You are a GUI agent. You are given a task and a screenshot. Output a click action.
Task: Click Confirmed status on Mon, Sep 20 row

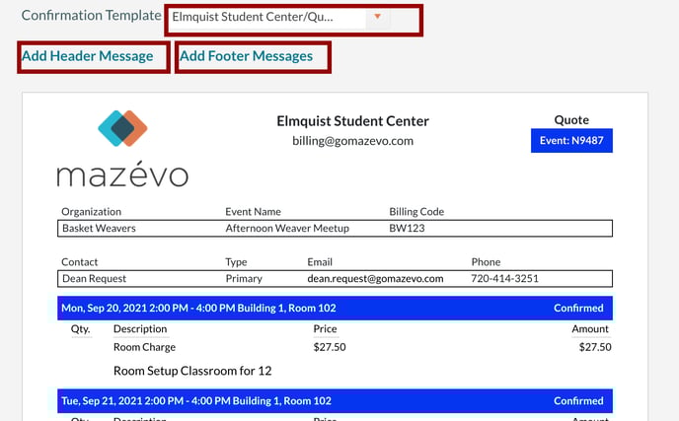click(578, 308)
